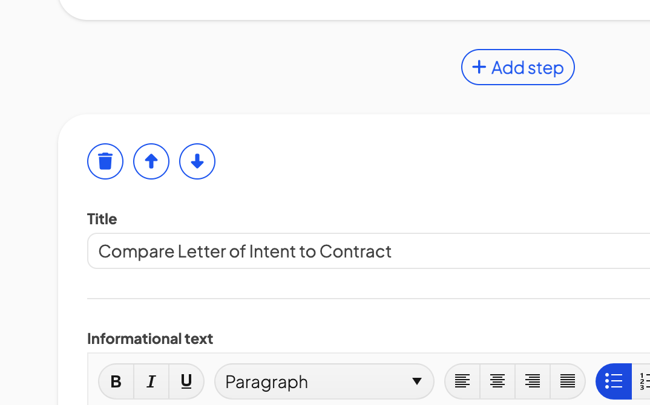Toggle underline formatting
650x405 pixels.
pos(186,381)
